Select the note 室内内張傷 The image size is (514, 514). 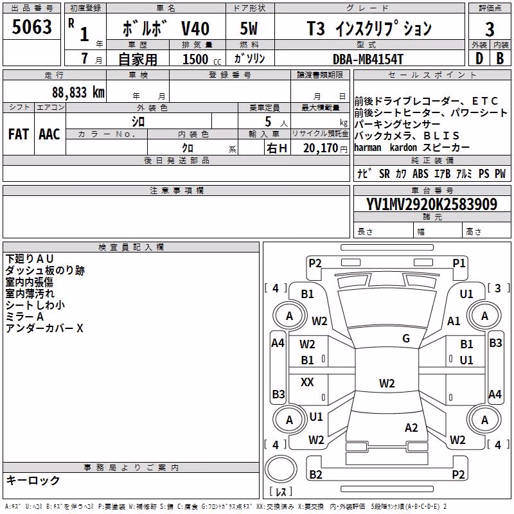(x=29, y=282)
